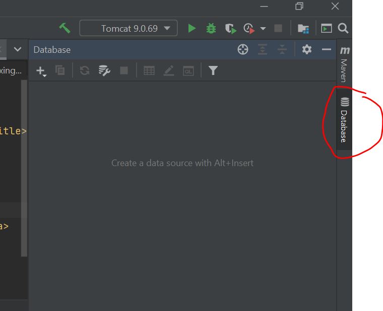The image size is (383, 311).
Task: Click the editor vertical scrollbar
Action: click(x=24, y=166)
